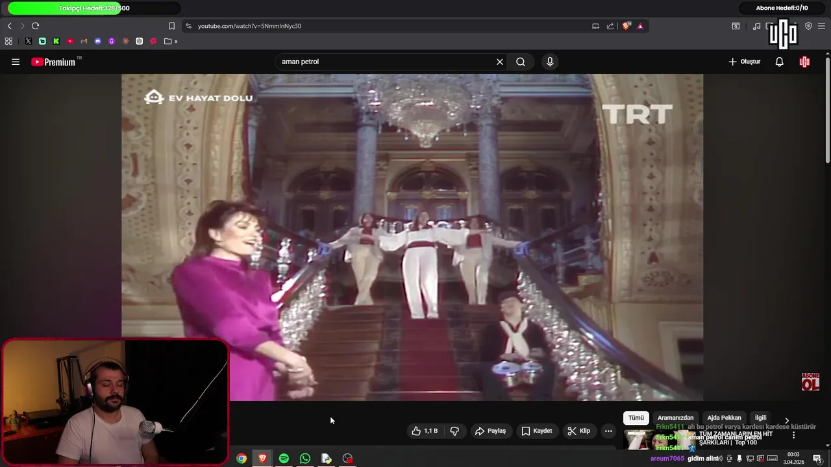Open WhatsApp from the taskbar
This screenshot has height=467, width=831.
(305, 459)
